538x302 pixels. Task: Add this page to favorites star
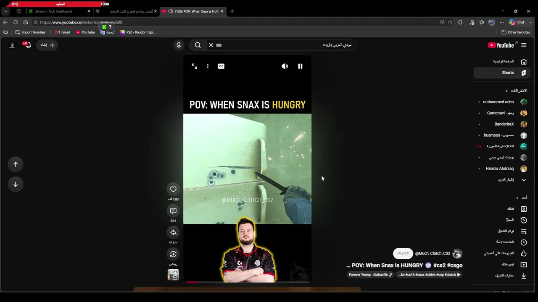(x=450, y=22)
